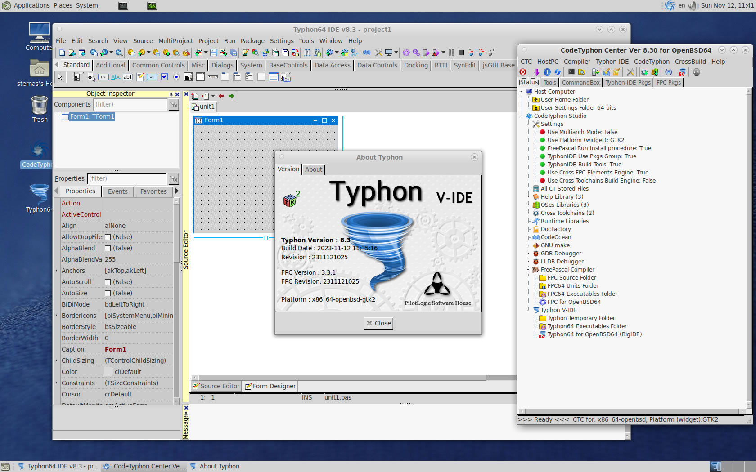This screenshot has width=756, height=472.
Task: Expand the OSes Libraries (3) tree node
Action: click(528, 205)
